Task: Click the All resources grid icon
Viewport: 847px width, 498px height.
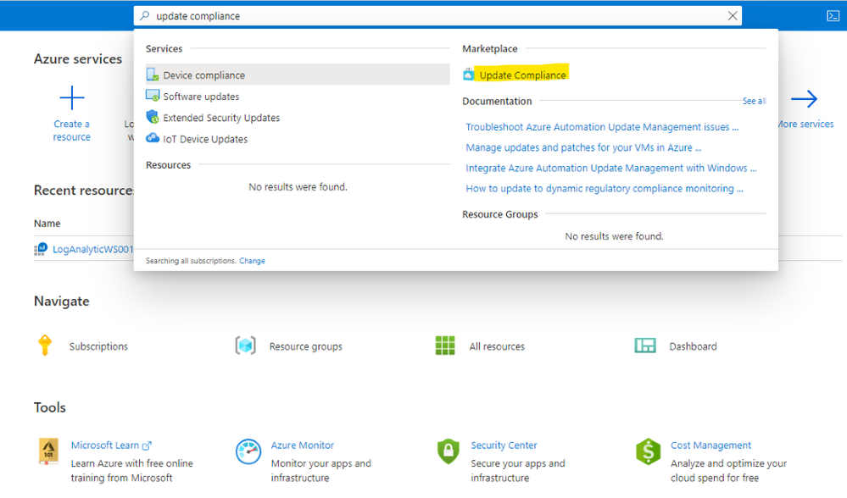Action: tap(445, 346)
